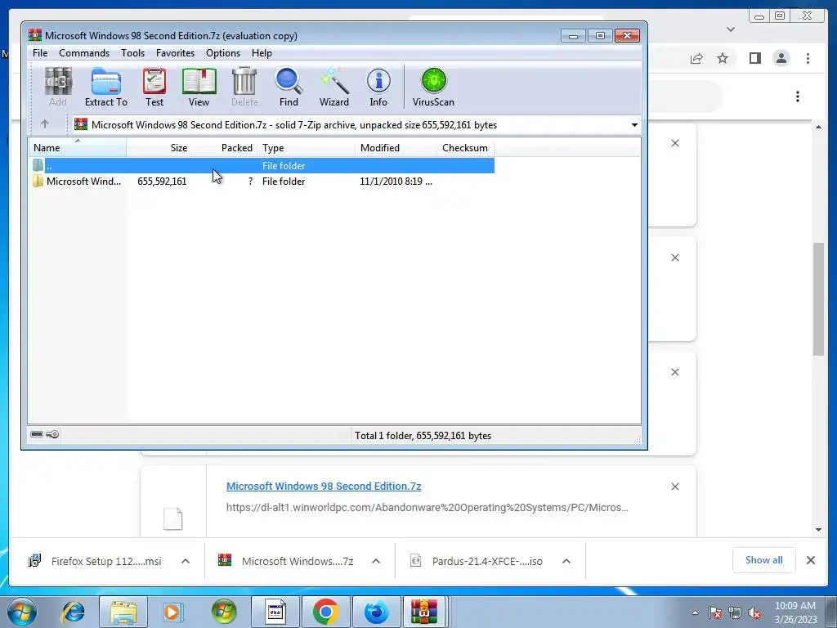Launch the Wizard tool

click(334, 87)
